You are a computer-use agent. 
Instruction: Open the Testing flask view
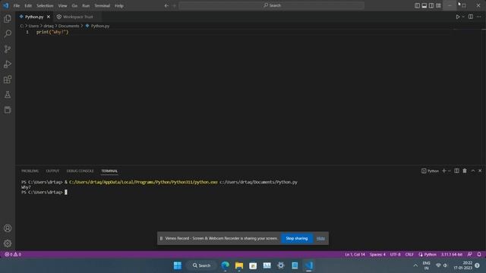pyautogui.click(x=8, y=95)
